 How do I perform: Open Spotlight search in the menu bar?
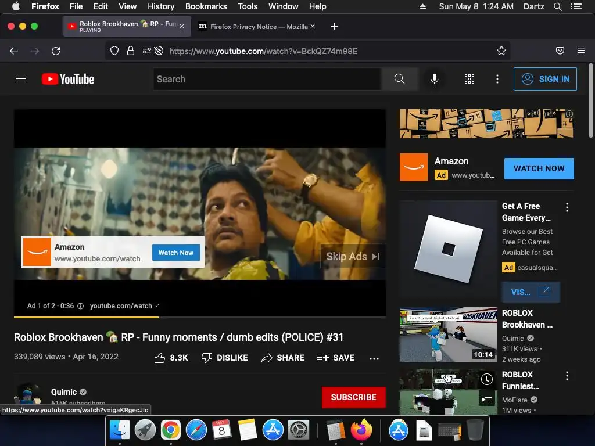[x=557, y=6]
